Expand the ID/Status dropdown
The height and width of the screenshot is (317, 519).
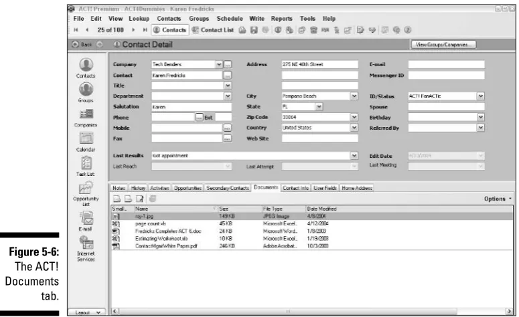coord(481,96)
